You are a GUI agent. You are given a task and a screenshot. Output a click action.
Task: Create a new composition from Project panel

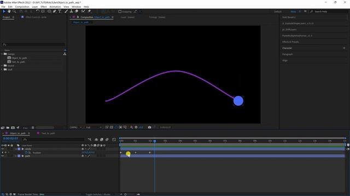point(13,127)
